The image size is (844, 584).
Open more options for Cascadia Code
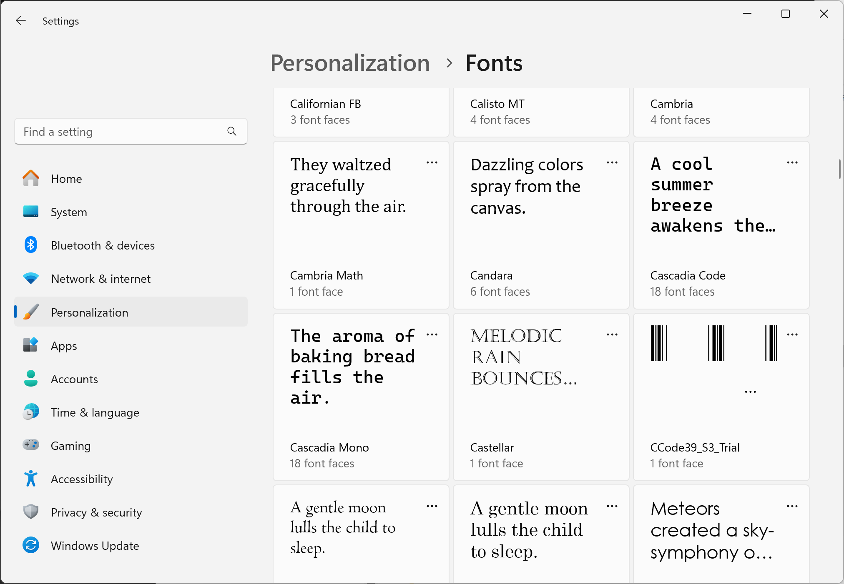[x=792, y=163]
